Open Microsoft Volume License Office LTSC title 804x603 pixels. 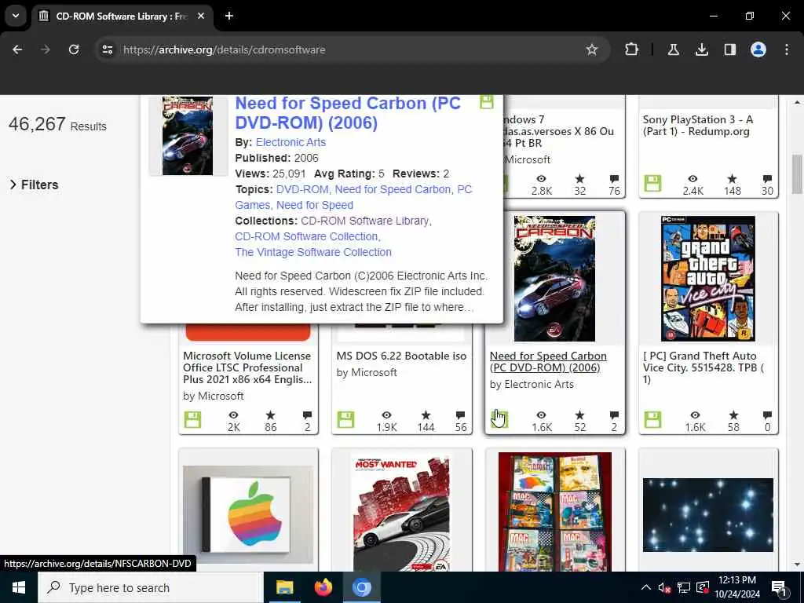tap(247, 367)
